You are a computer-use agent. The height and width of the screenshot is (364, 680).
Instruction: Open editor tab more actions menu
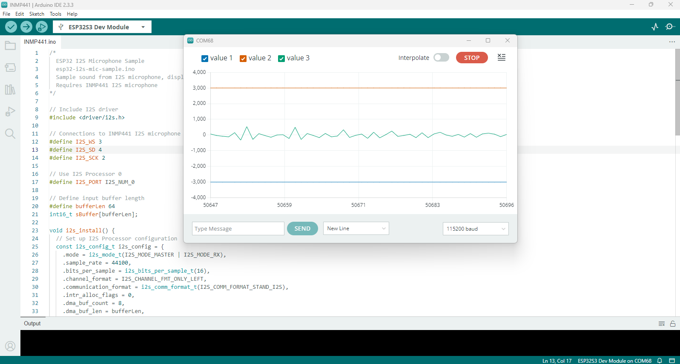click(672, 42)
